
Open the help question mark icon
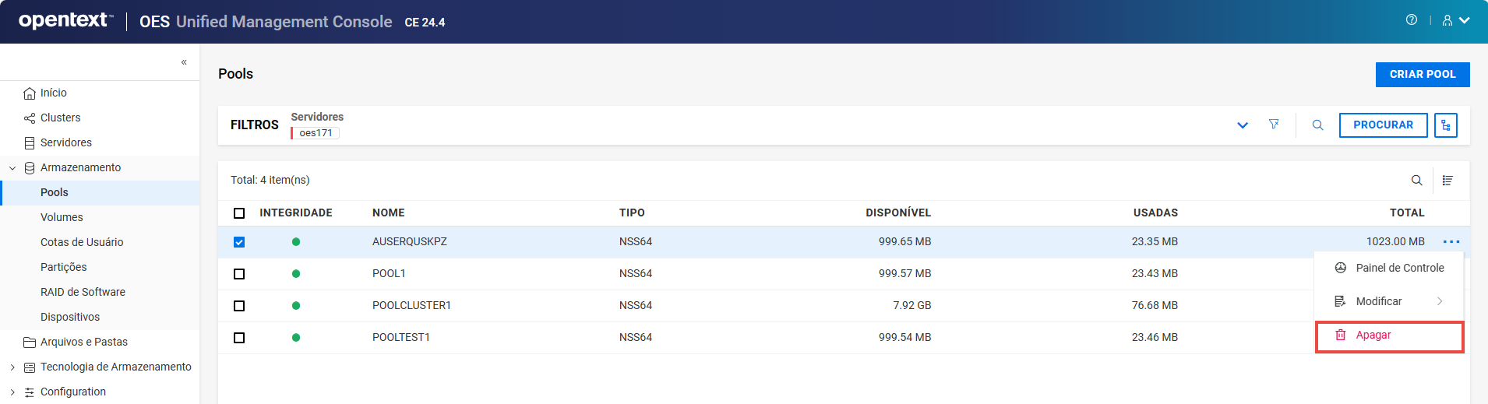[x=1411, y=20]
